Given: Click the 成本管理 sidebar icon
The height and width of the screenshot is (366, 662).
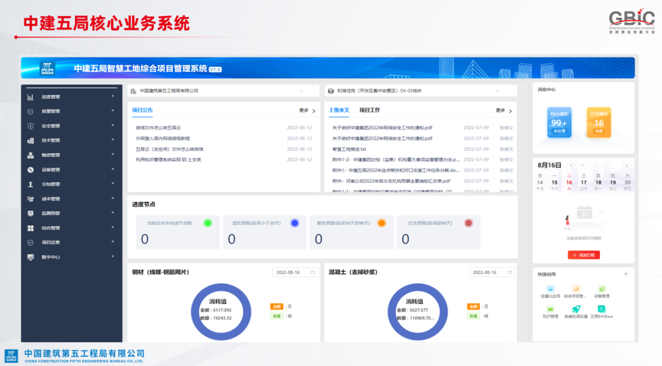Looking at the screenshot, I should pos(31,199).
